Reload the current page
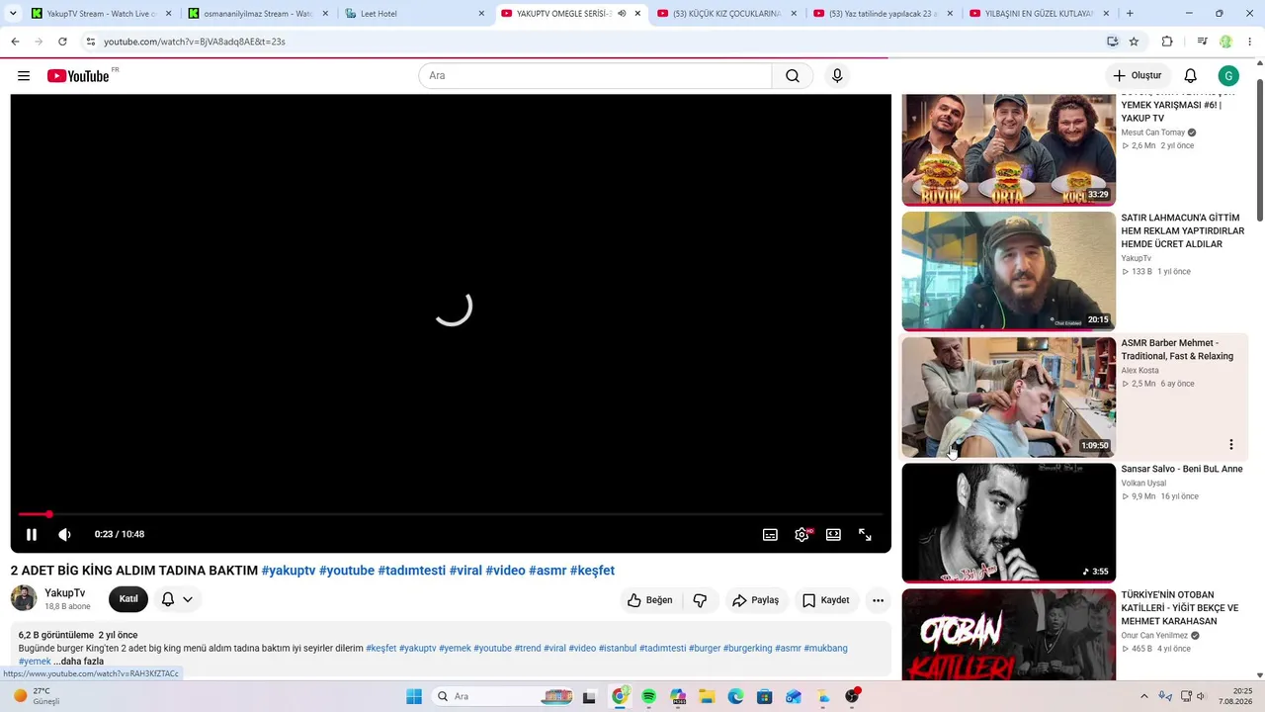Image resolution: width=1265 pixels, height=712 pixels. pos(62,42)
